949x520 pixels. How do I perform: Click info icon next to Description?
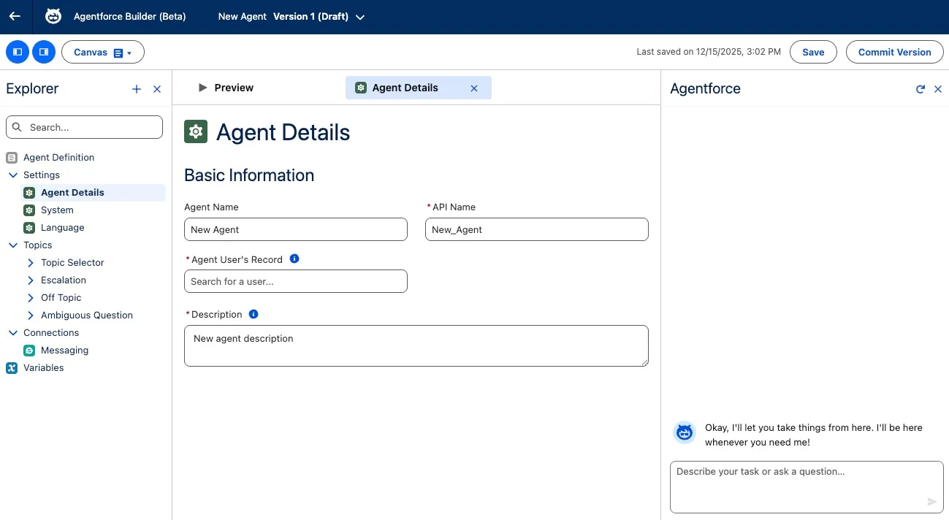pos(254,314)
